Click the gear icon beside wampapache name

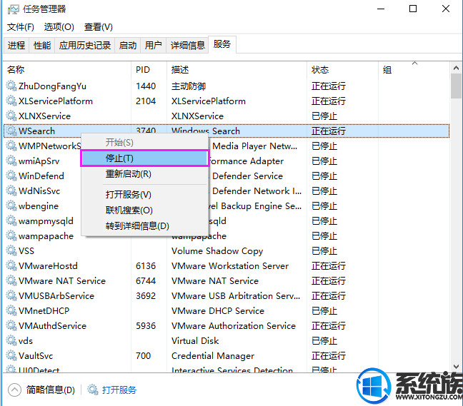coord(11,235)
